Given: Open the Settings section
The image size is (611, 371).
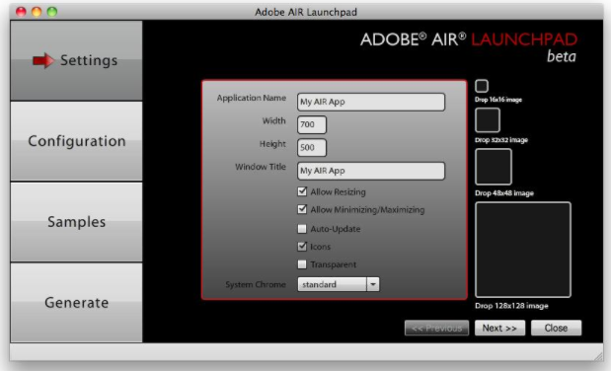Looking at the screenshot, I should point(76,60).
